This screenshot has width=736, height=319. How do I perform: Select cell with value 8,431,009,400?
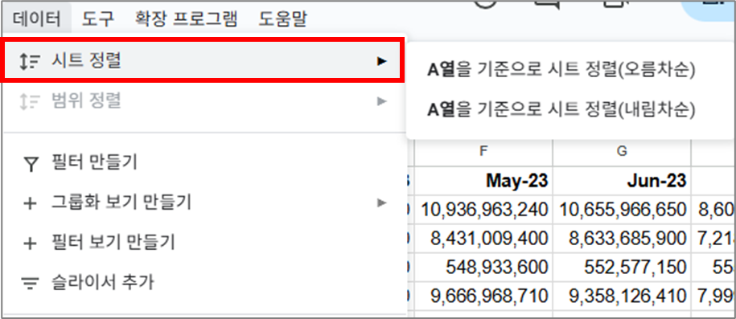483,239
